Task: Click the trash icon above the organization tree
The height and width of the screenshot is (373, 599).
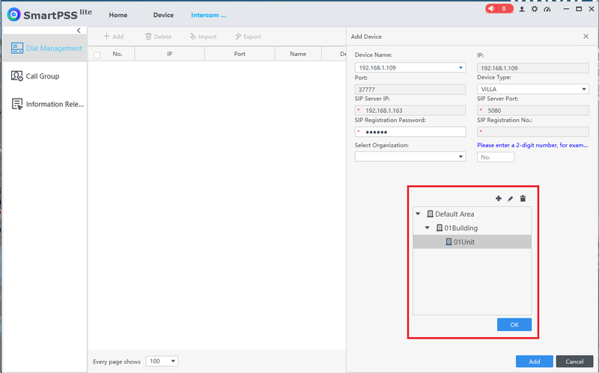Action: click(x=523, y=198)
